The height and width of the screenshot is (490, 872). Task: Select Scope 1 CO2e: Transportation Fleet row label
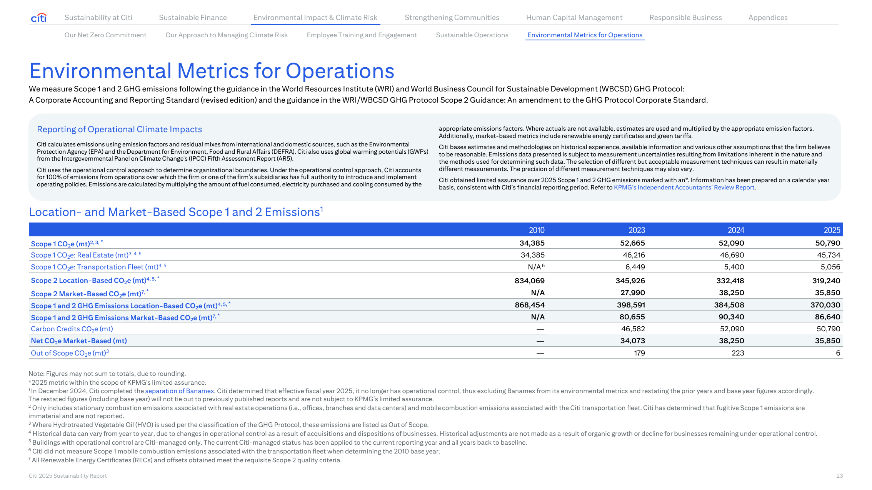(x=98, y=267)
